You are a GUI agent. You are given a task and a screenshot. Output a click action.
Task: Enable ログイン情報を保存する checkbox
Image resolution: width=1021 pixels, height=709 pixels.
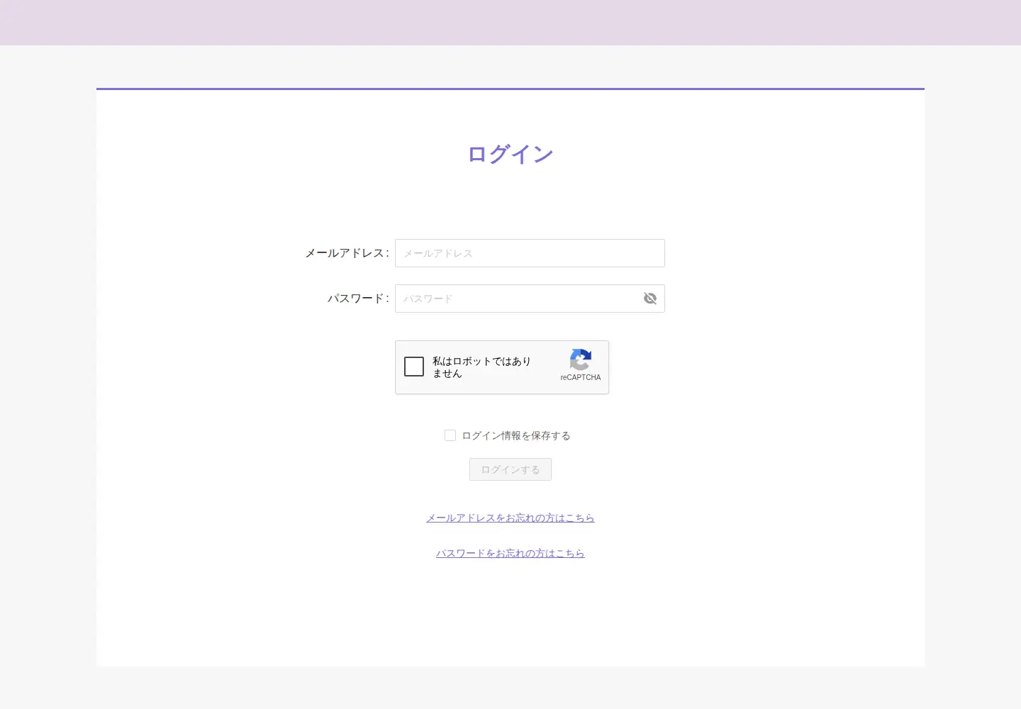(450, 435)
